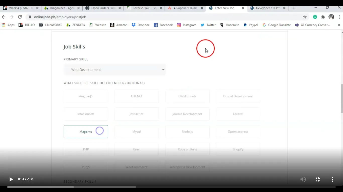This screenshot has width=343, height=192.
Task: Select the ASP.NET skill
Action: coord(137,96)
